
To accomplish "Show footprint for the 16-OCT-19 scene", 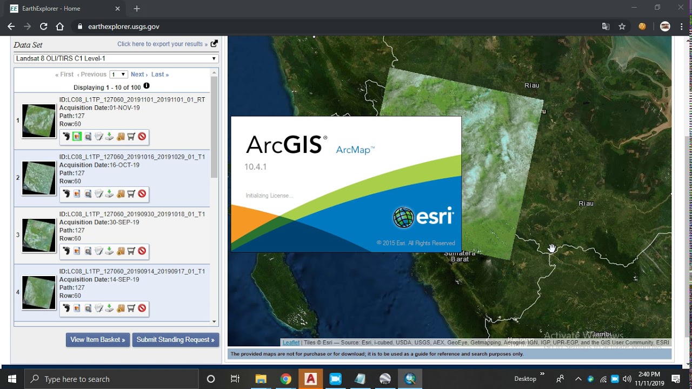I will click(66, 194).
